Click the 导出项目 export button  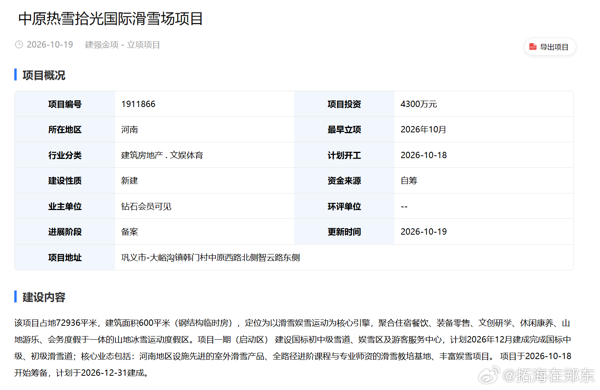click(x=550, y=47)
